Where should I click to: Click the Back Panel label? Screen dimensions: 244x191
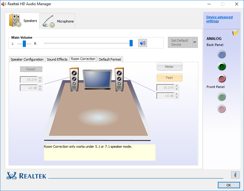click(x=215, y=45)
